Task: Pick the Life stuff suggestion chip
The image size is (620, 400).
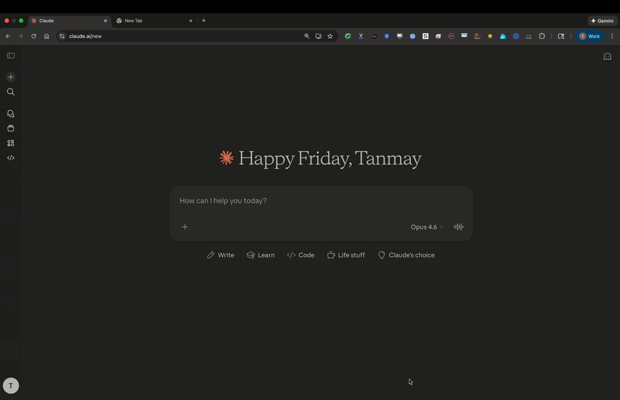Action: point(346,255)
